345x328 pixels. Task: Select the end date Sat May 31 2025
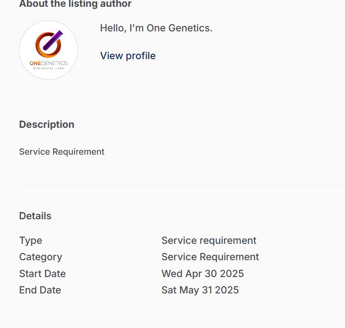tap(200, 290)
